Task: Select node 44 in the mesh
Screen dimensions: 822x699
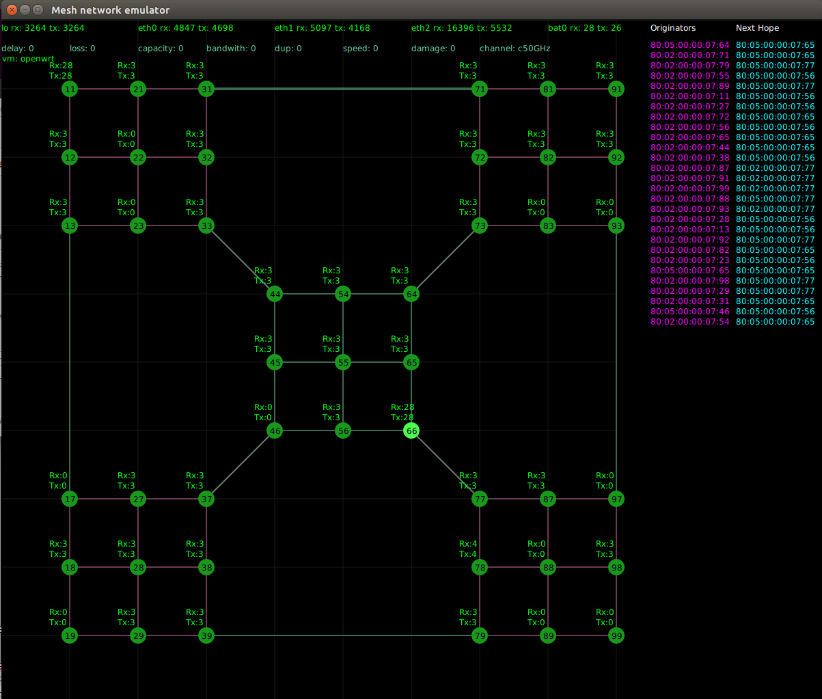Action: coord(275,294)
